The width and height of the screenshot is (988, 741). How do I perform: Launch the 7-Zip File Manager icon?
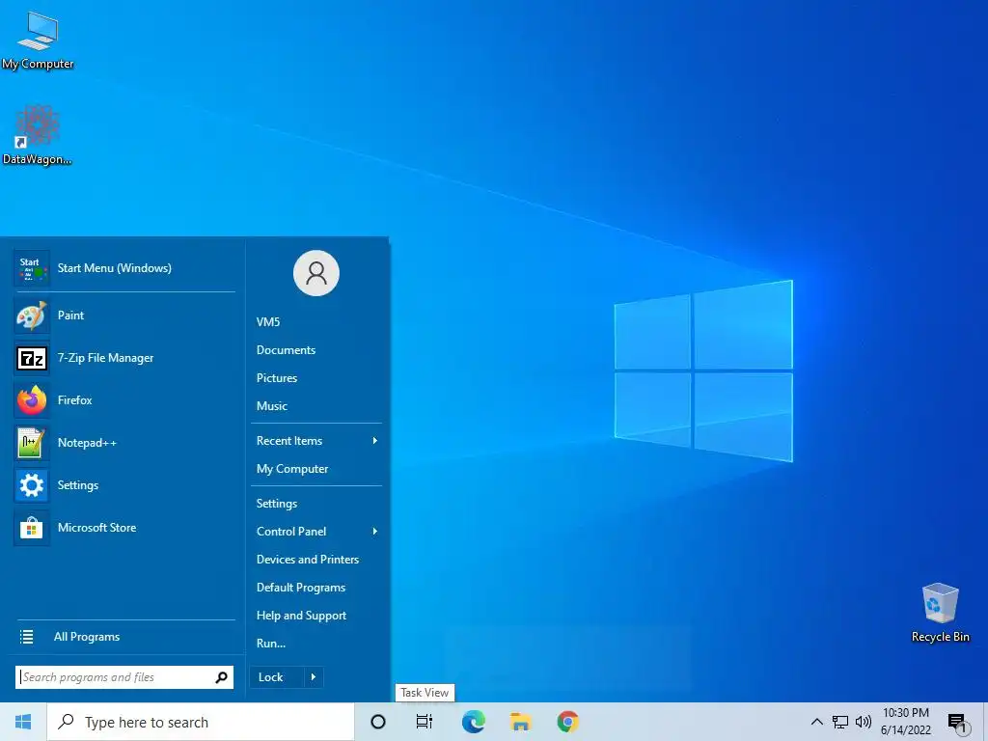32,358
